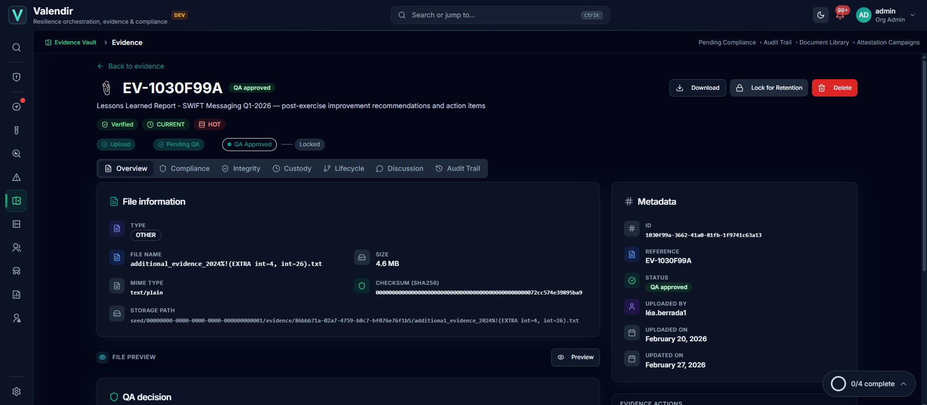Toggle dark mode with moon icon
The image size is (927, 405).
(820, 15)
